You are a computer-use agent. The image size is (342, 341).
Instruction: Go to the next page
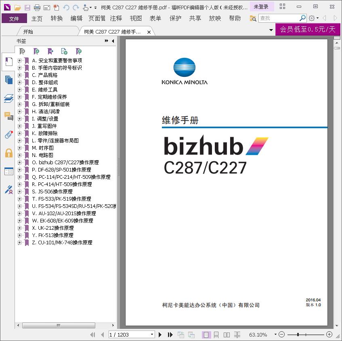click(160, 335)
